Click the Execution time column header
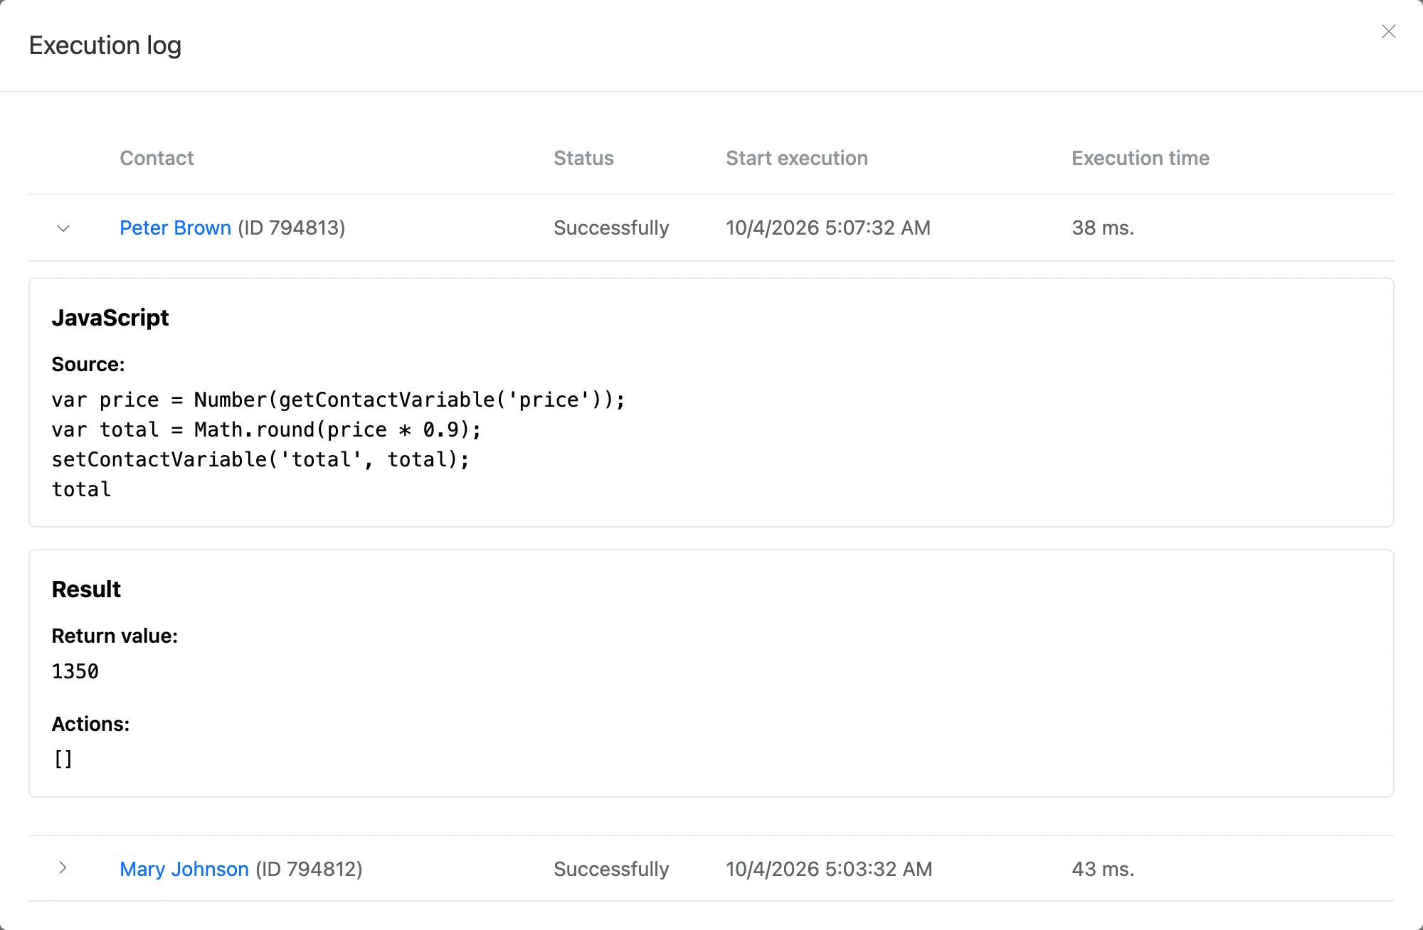Image resolution: width=1423 pixels, height=930 pixels. click(1141, 158)
